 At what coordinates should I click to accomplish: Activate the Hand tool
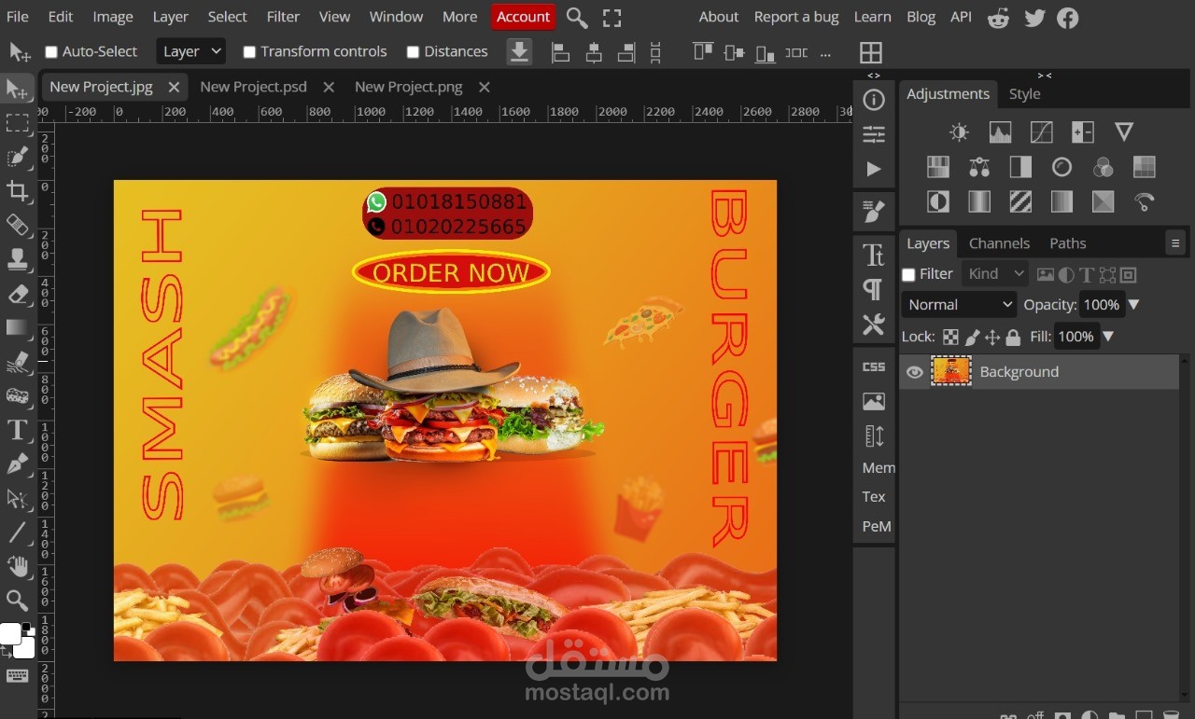[17, 566]
